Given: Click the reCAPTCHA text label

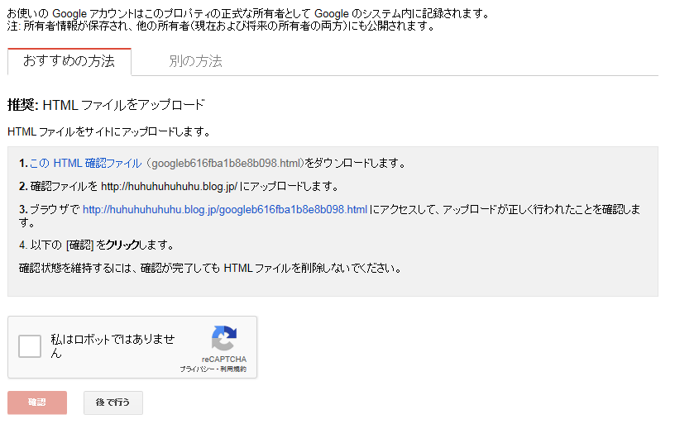Looking at the screenshot, I should pyautogui.click(x=224, y=359).
